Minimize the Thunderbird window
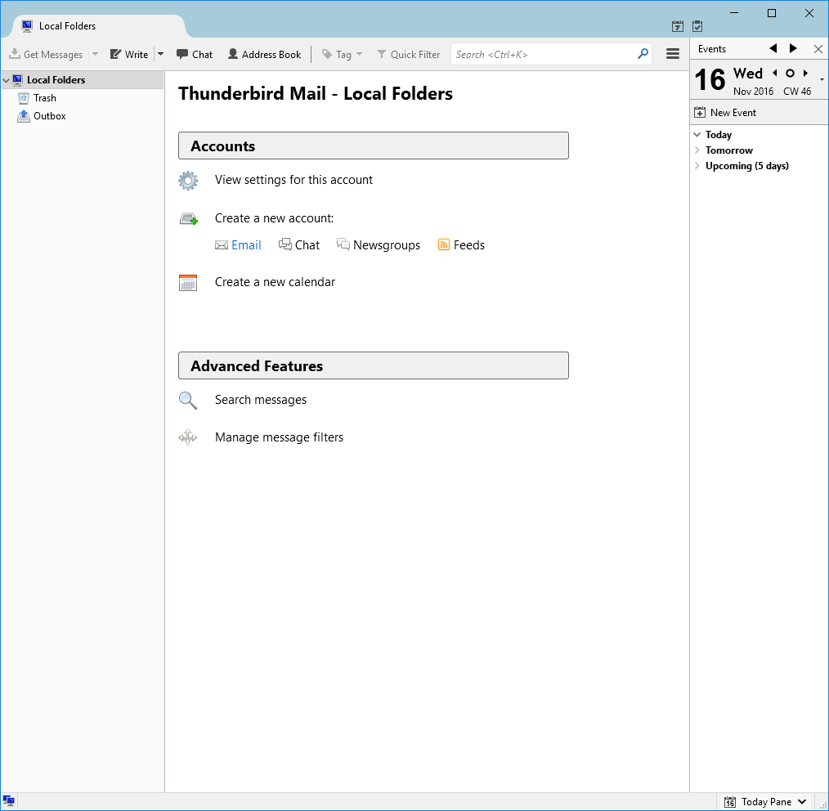 click(x=734, y=13)
